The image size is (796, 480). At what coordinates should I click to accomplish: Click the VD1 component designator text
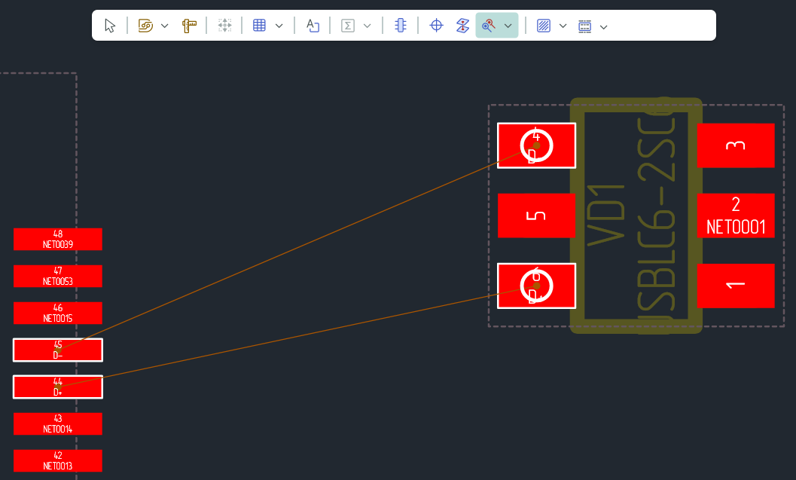coord(606,215)
